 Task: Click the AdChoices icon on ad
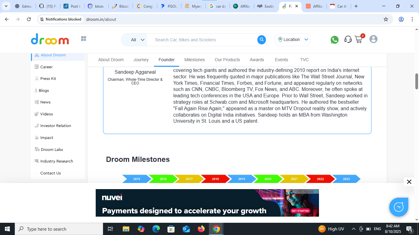click(x=316, y=192)
